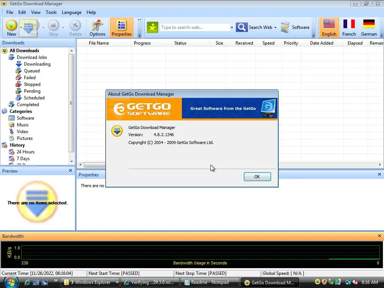The image size is (384, 288).
Task: Click the Search Web magnifier icon
Action: pyautogui.click(x=241, y=27)
